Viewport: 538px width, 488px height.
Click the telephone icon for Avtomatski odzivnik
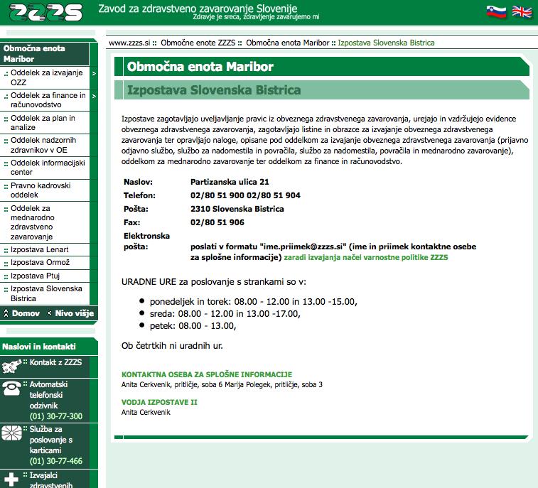[11, 389]
